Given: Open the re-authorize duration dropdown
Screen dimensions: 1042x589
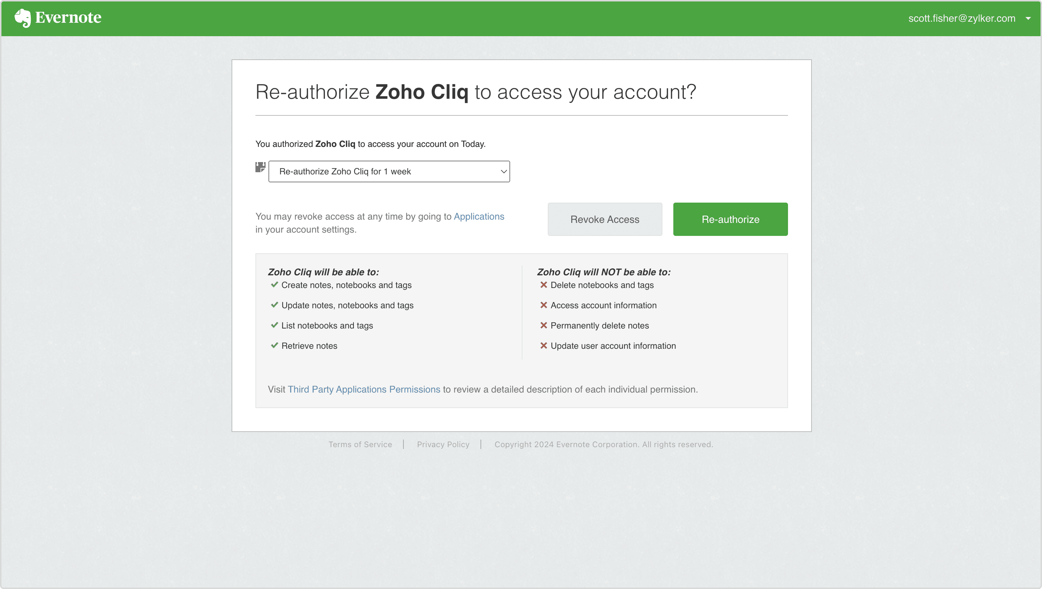Looking at the screenshot, I should click(x=389, y=171).
